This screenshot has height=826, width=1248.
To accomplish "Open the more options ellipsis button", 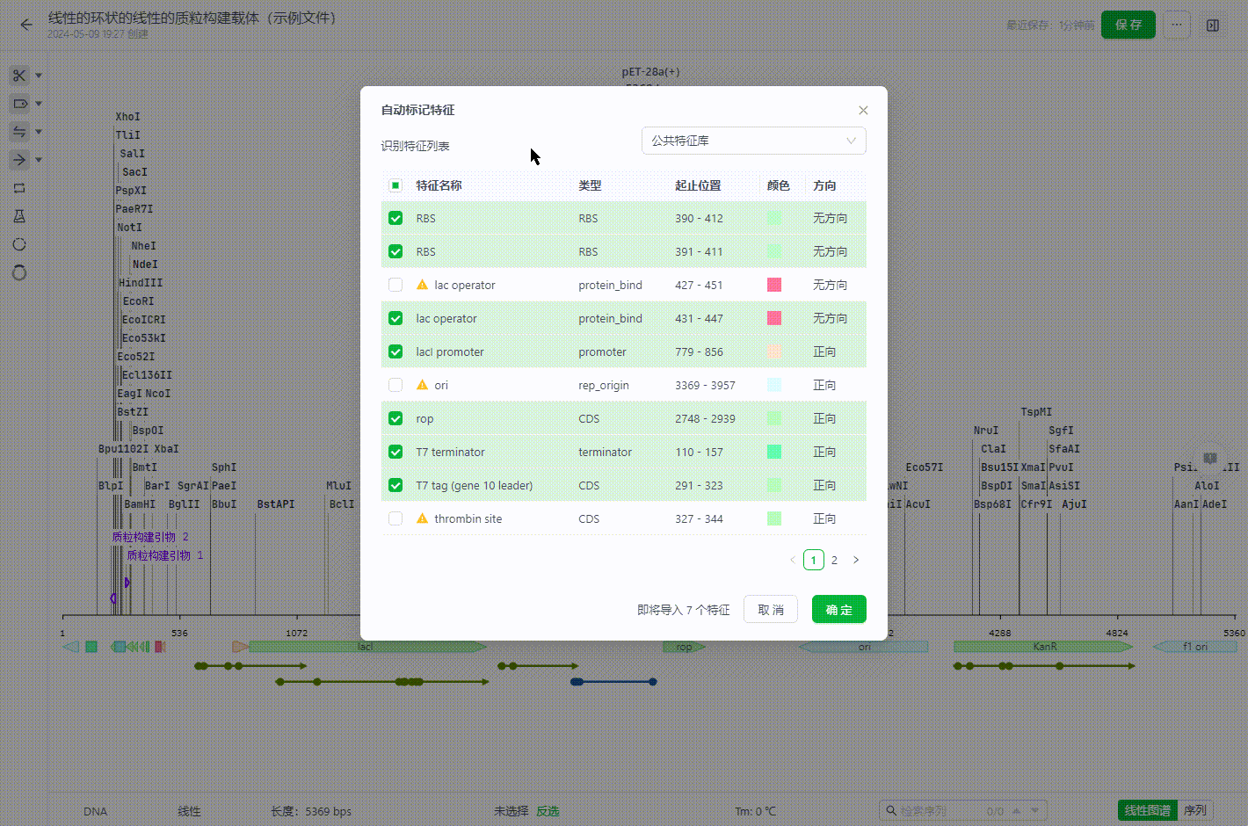I will pos(1177,25).
